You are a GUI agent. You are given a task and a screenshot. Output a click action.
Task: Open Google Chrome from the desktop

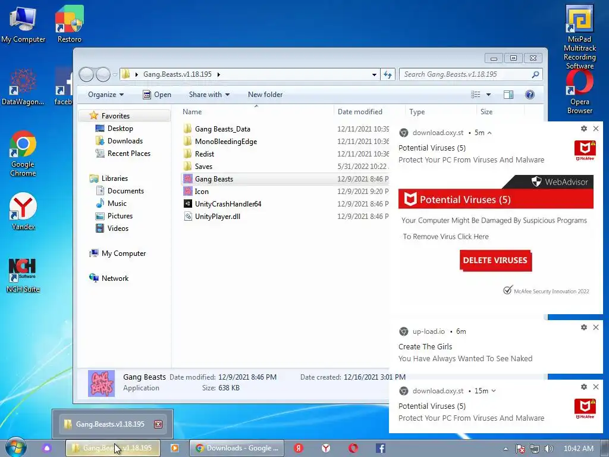(x=23, y=154)
